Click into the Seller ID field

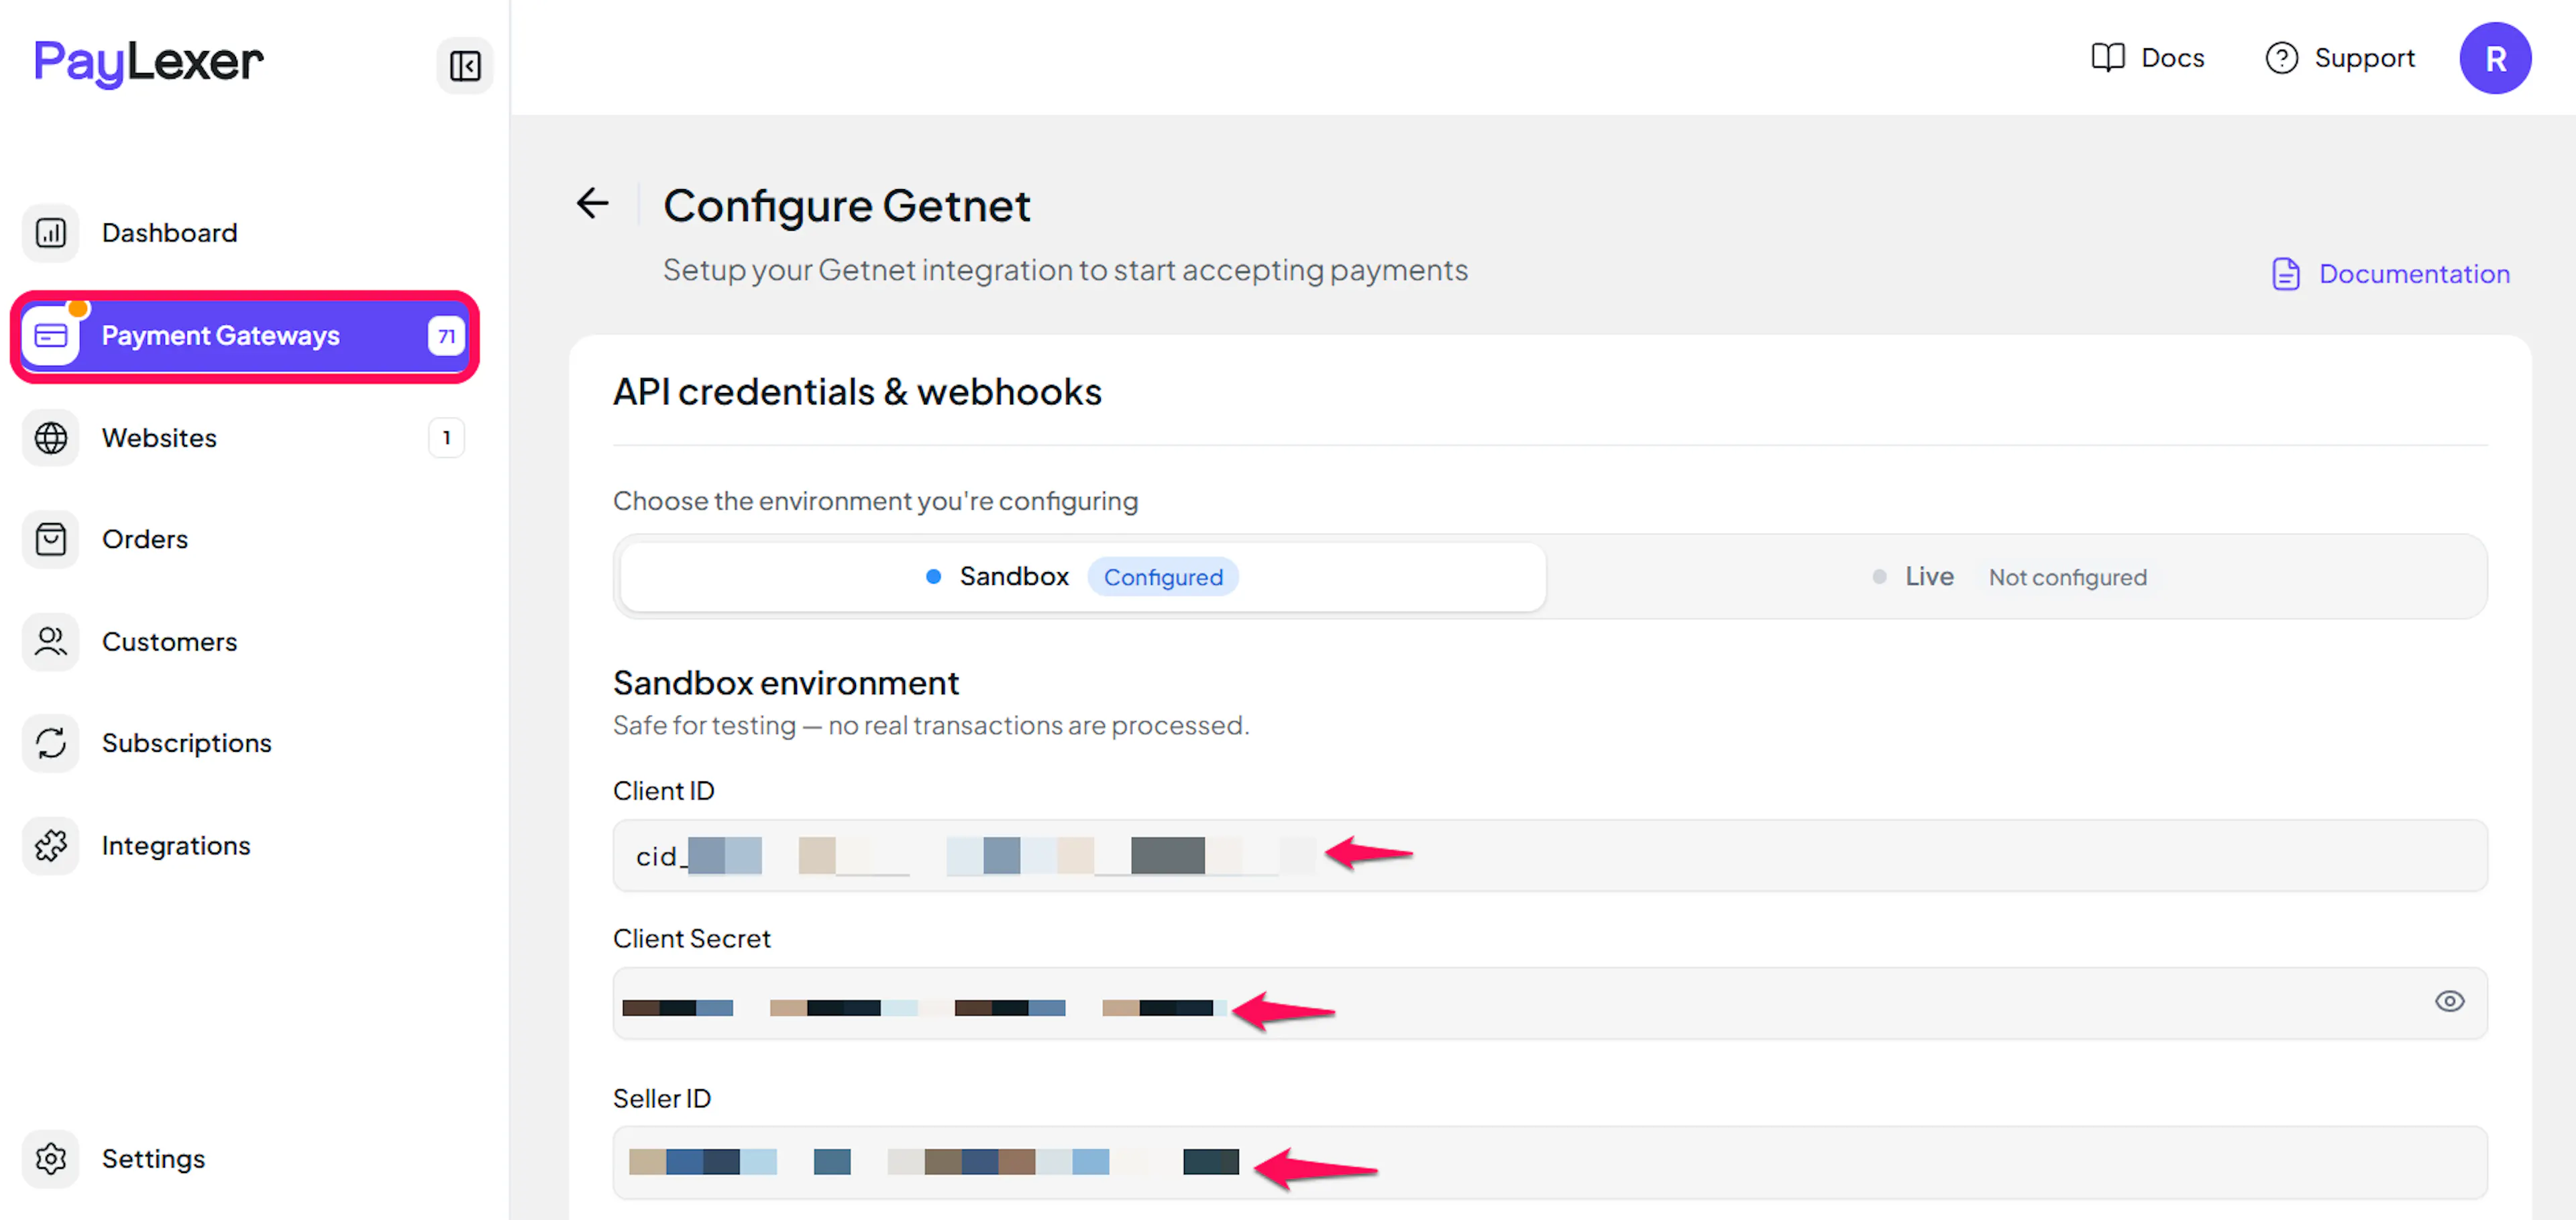1550,1163
